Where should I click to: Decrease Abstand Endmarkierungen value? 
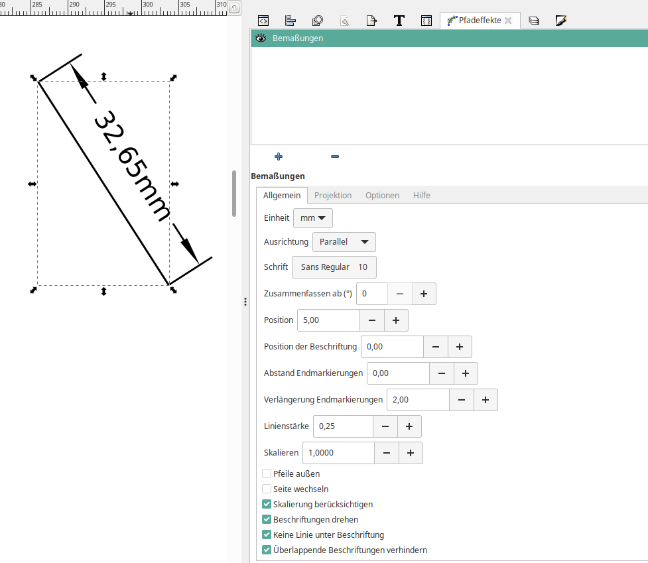point(442,373)
